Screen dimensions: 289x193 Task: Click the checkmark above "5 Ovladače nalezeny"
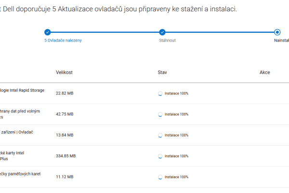coord(47,32)
